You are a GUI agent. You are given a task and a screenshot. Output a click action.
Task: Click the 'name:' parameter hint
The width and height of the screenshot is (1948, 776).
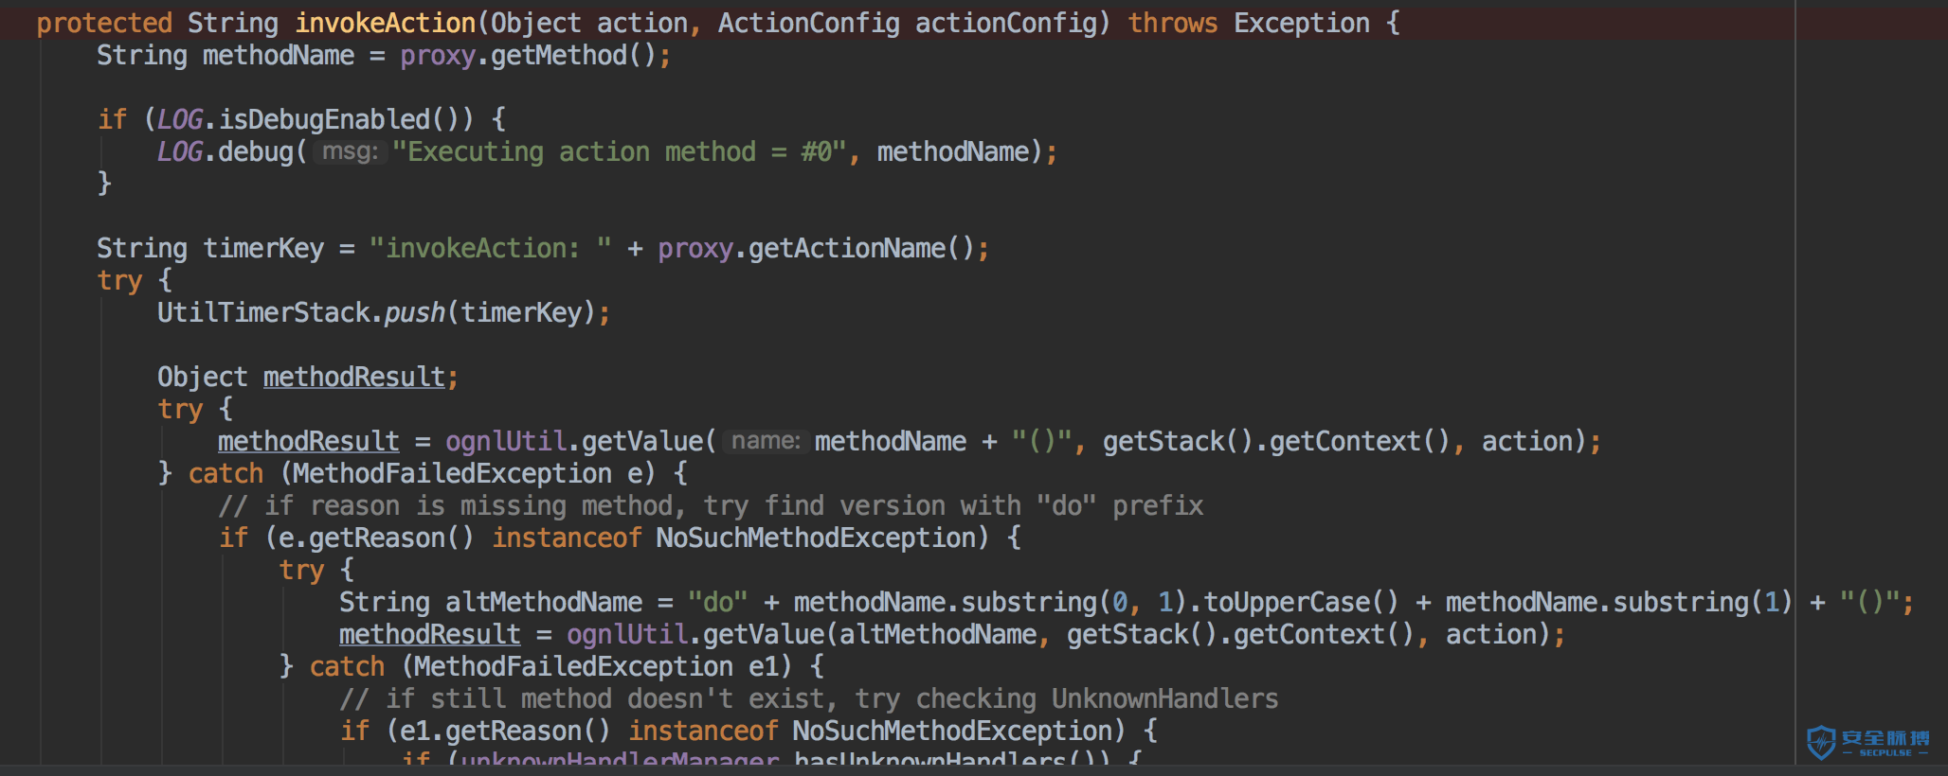pos(766,441)
